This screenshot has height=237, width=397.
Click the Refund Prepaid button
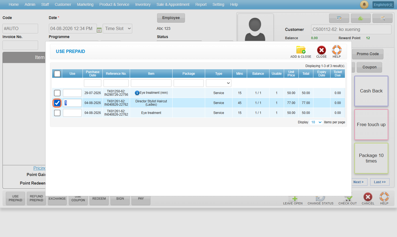(x=36, y=198)
